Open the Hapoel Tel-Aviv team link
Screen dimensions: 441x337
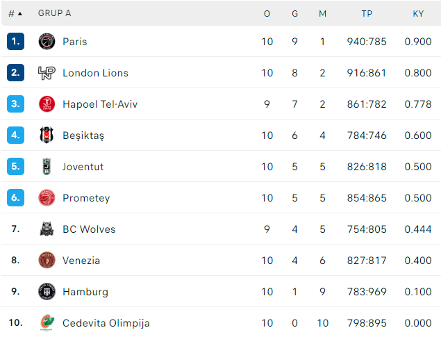tap(100, 104)
